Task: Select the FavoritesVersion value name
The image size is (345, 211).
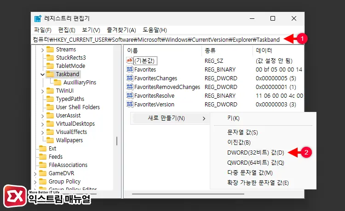Action: click(154, 105)
